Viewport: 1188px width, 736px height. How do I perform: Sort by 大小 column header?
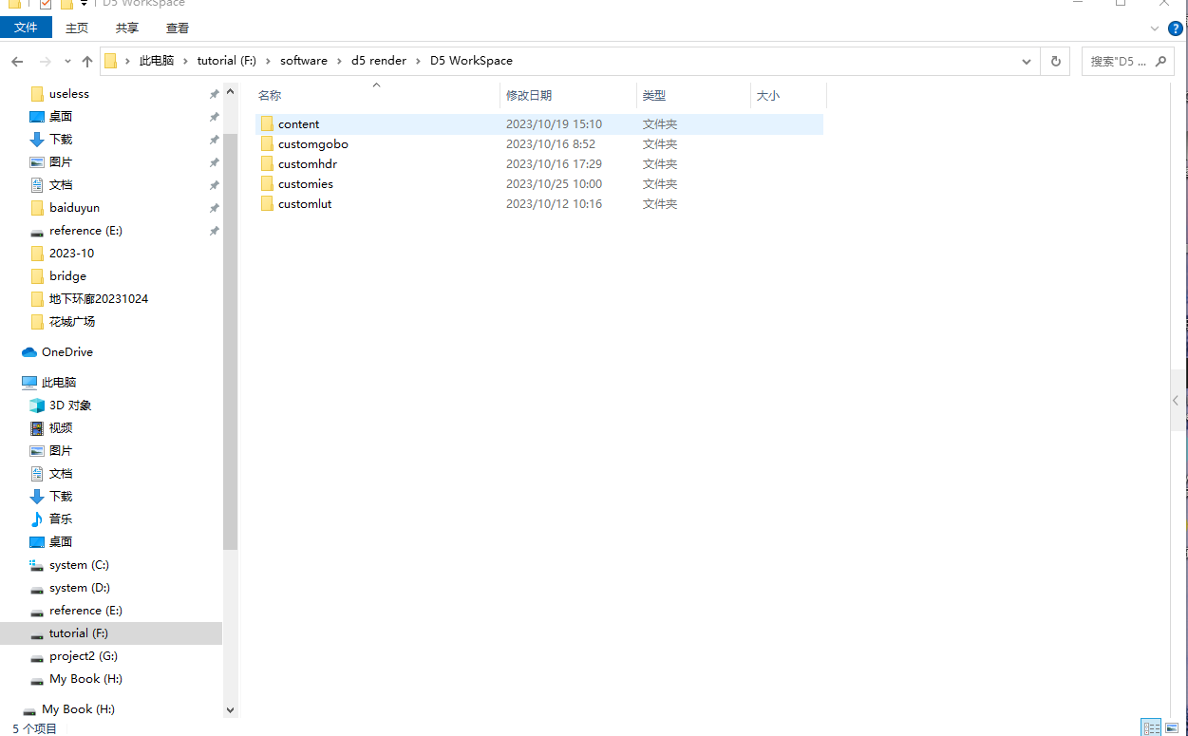coord(788,96)
